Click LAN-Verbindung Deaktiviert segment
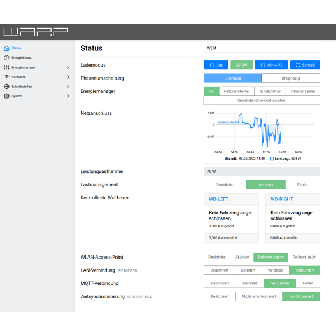 tap(219, 270)
